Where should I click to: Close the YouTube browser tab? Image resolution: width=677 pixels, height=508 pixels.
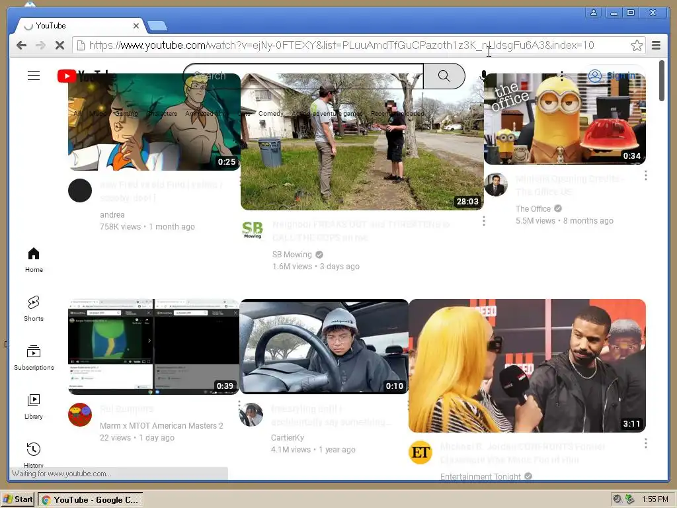136,26
